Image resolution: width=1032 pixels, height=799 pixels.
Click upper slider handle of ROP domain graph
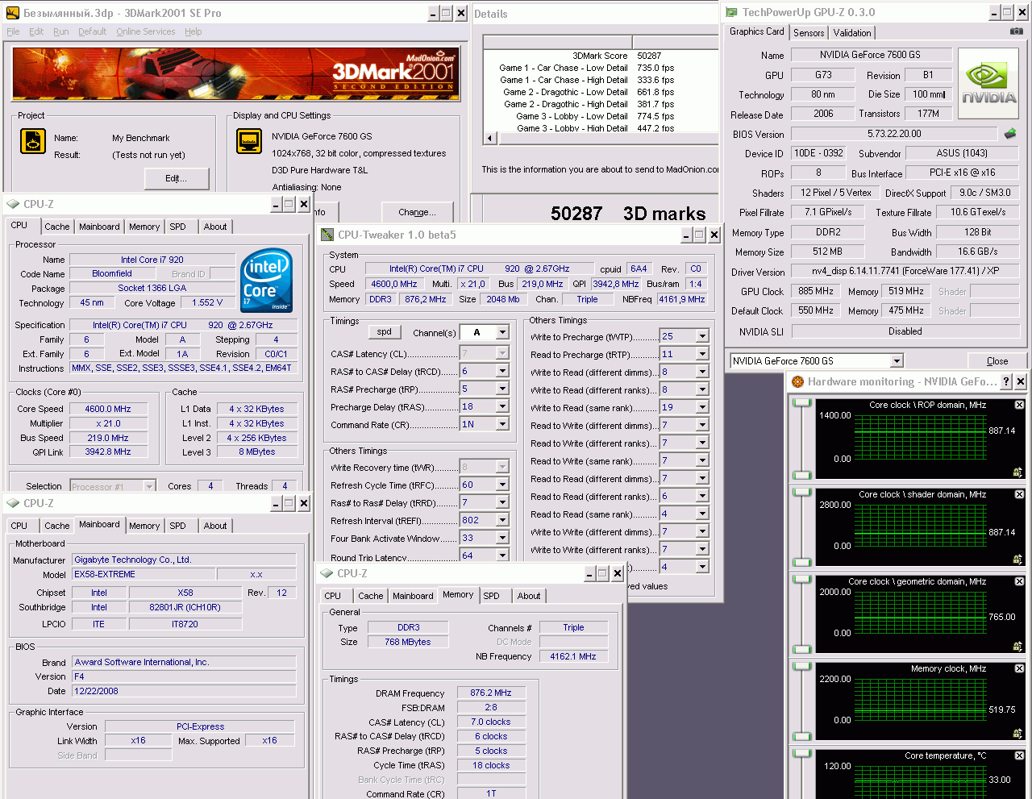click(801, 404)
